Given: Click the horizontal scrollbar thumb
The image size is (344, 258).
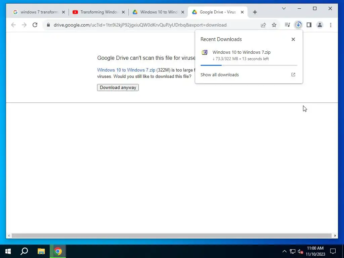Looking at the screenshot, I should [x=171, y=235].
